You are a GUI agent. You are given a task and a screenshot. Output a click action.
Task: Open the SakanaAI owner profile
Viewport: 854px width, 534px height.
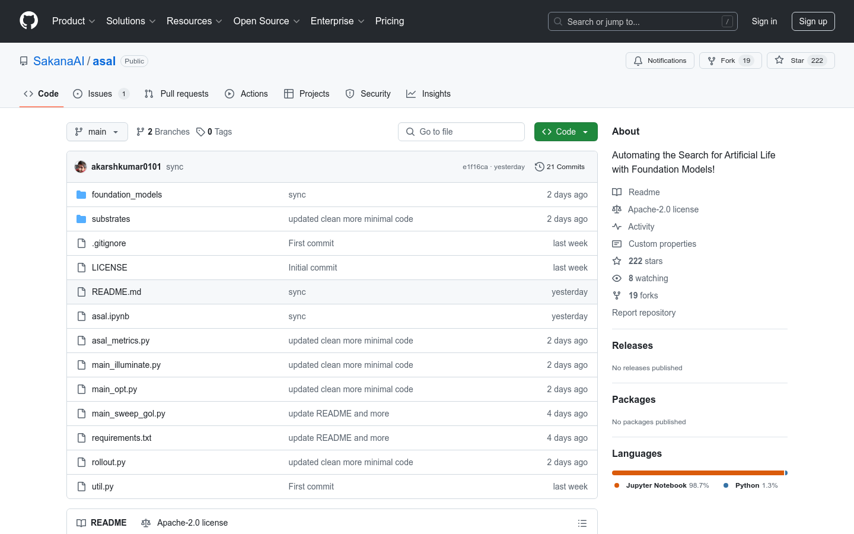coord(59,61)
